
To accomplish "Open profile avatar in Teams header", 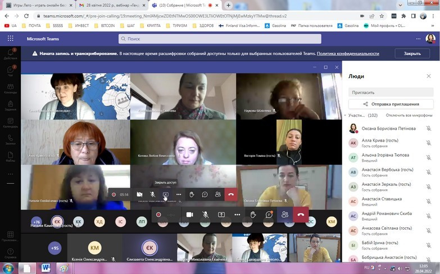I will click(x=430, y=38).
